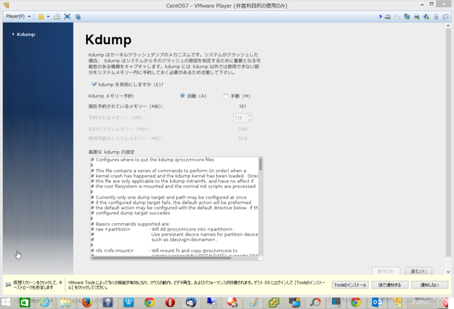
Task: Enter full screen mode via toolbar icon
Action: 67,16
